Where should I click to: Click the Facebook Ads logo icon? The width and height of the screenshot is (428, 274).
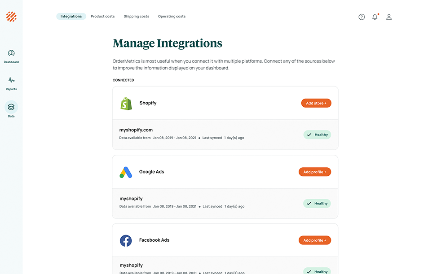click(126, 241)
